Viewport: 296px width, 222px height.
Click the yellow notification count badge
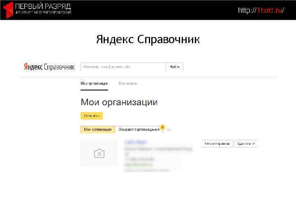162,127
